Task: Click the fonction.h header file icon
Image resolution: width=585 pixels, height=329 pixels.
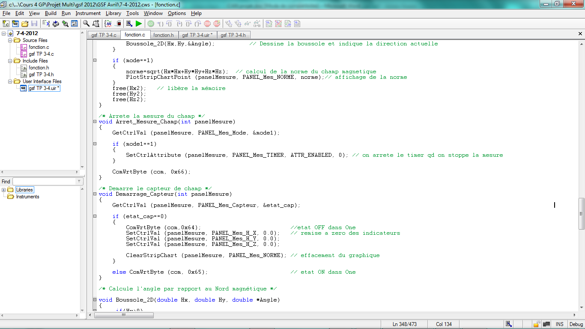Action: 24,68
